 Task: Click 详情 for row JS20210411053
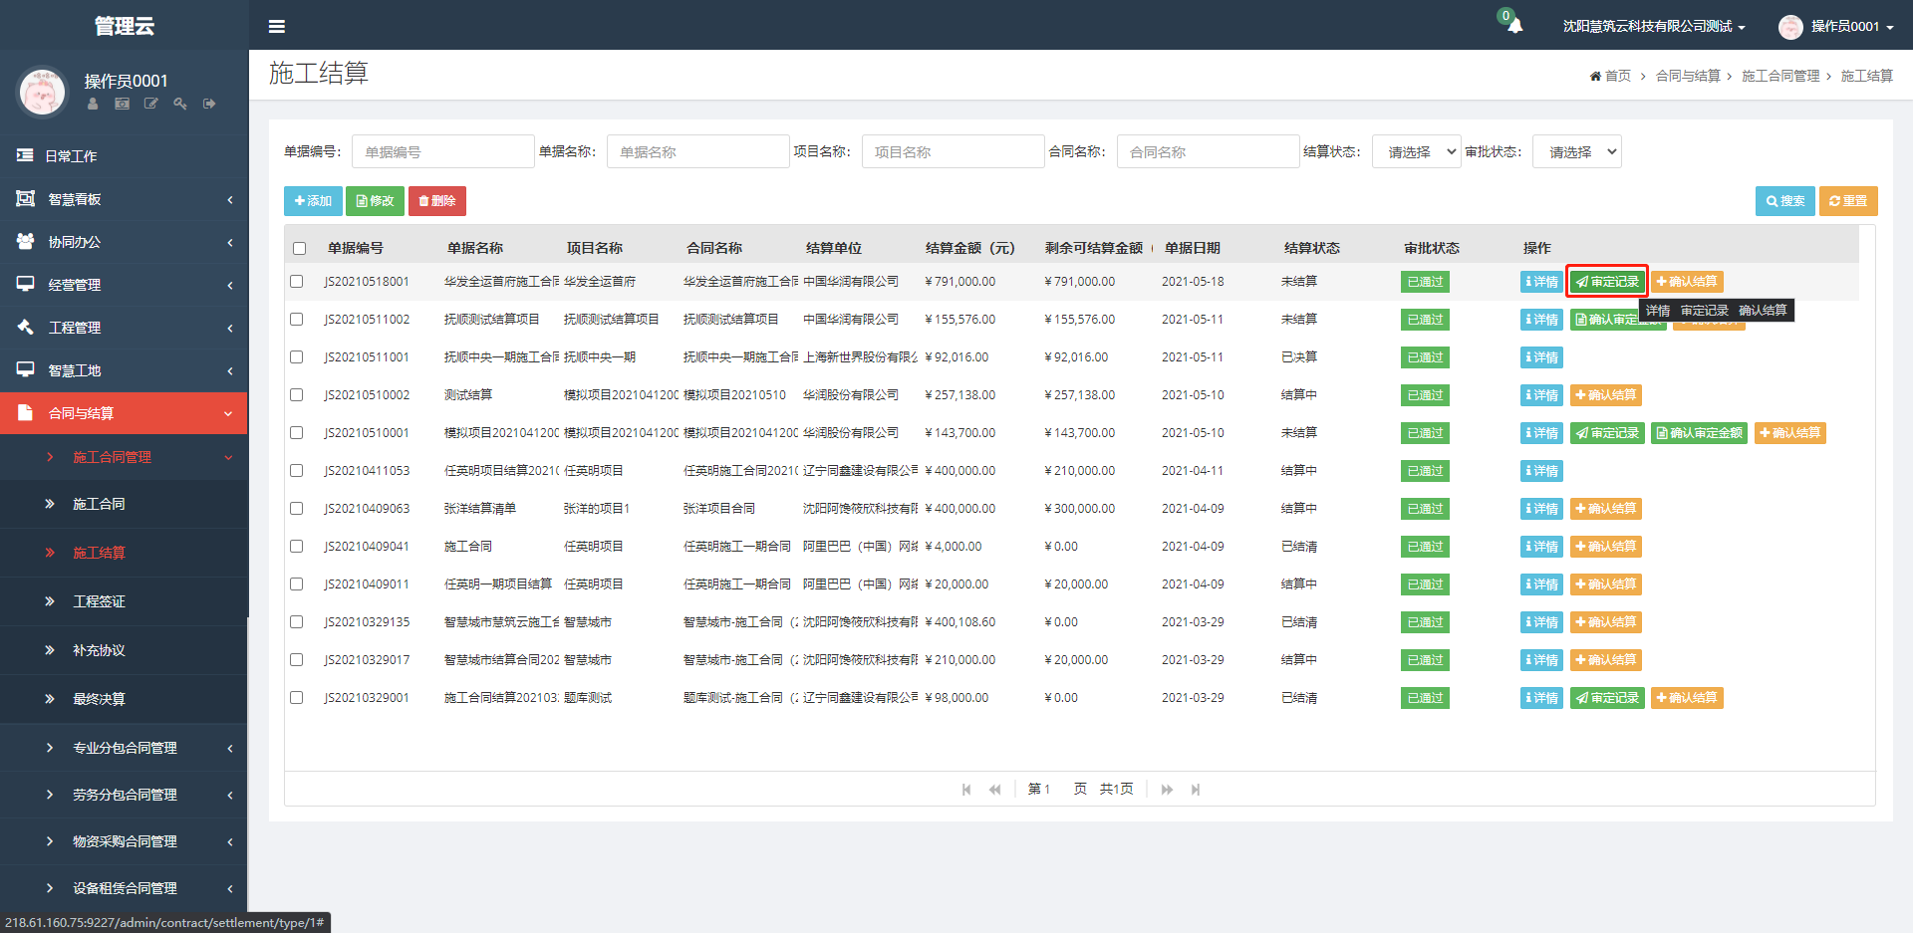pyautogui.click(x=1541, y=471)
